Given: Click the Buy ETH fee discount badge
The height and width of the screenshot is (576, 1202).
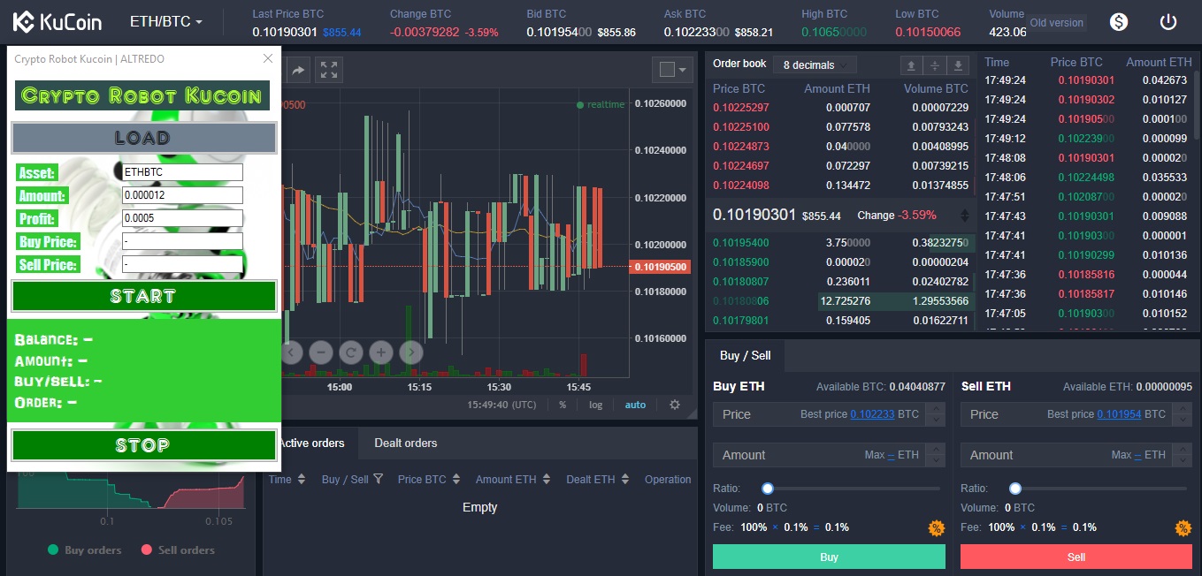Looking at the screenshot, I should 936,528.
